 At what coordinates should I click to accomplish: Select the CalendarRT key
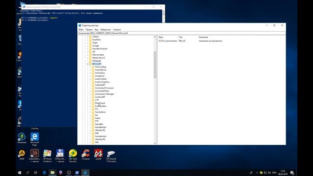(100, 85)
